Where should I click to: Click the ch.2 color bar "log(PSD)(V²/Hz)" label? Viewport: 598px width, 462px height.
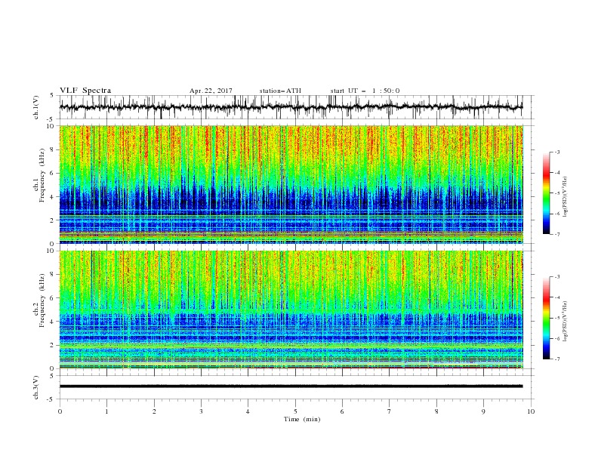[565, 322]
